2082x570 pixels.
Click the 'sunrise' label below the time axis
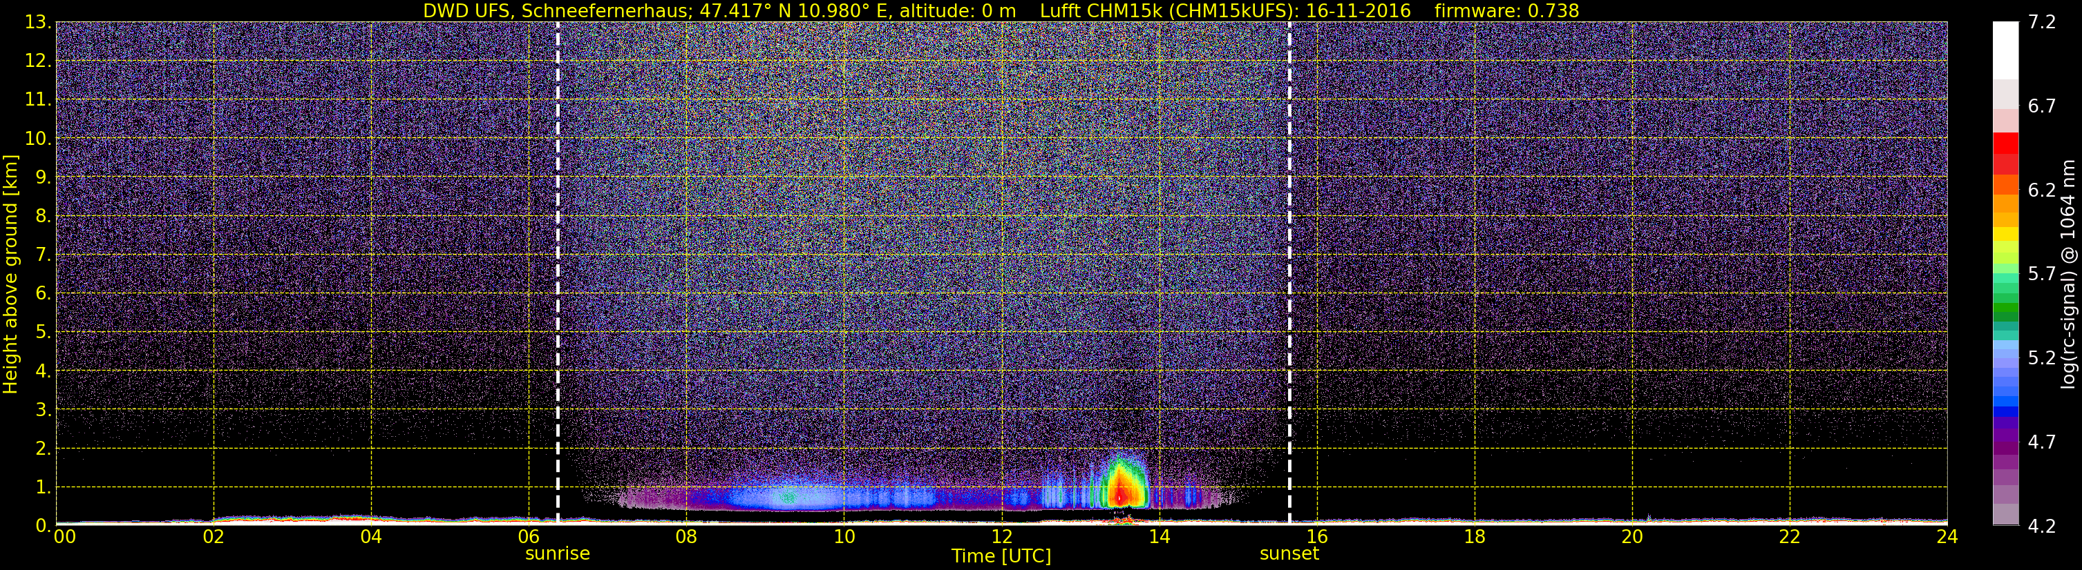[x=558, y=554]
